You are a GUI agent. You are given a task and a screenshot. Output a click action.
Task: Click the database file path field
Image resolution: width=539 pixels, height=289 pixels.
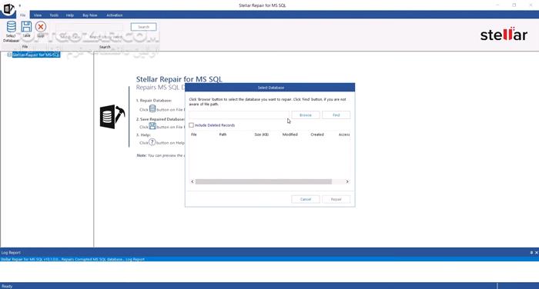tap(239, 115)
